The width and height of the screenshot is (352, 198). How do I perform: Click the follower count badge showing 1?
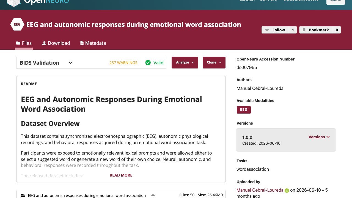click(293, 30)
